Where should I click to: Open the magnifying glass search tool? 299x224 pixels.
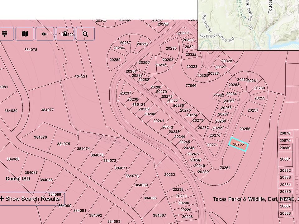point(85,34)
